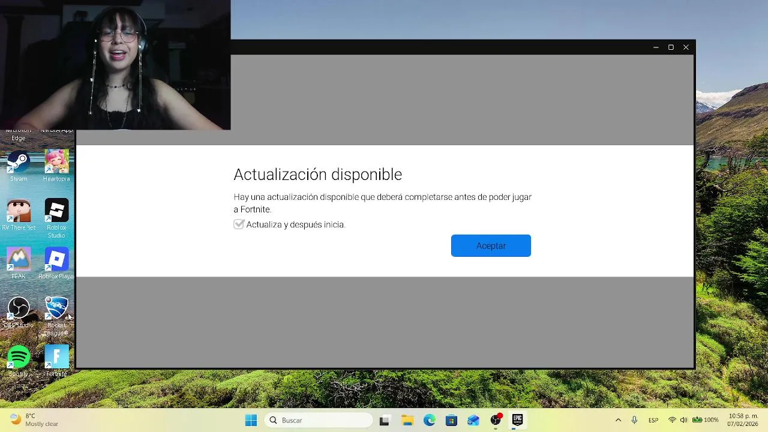Open Microsoft Store from the taskbar

pos(451,420)
